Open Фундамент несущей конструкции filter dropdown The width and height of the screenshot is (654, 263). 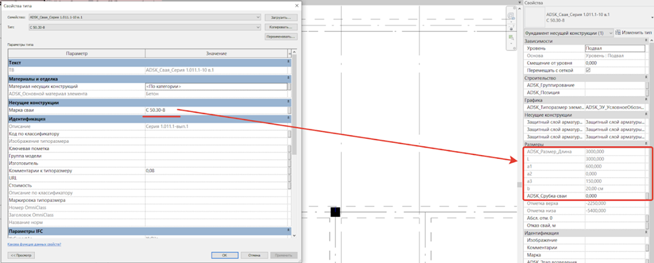point(569,32)
